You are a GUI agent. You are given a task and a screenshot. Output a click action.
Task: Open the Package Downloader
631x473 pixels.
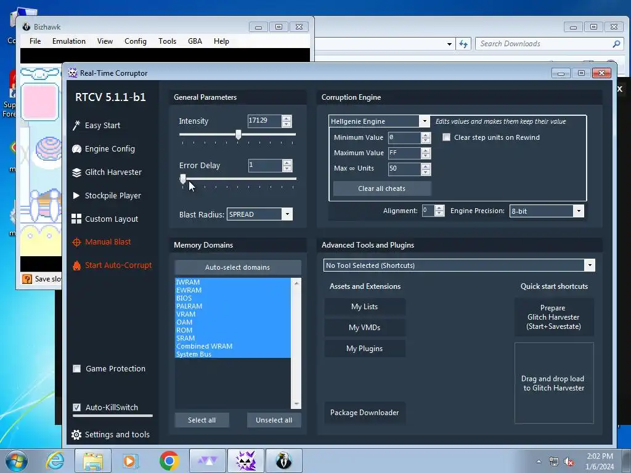365,413
